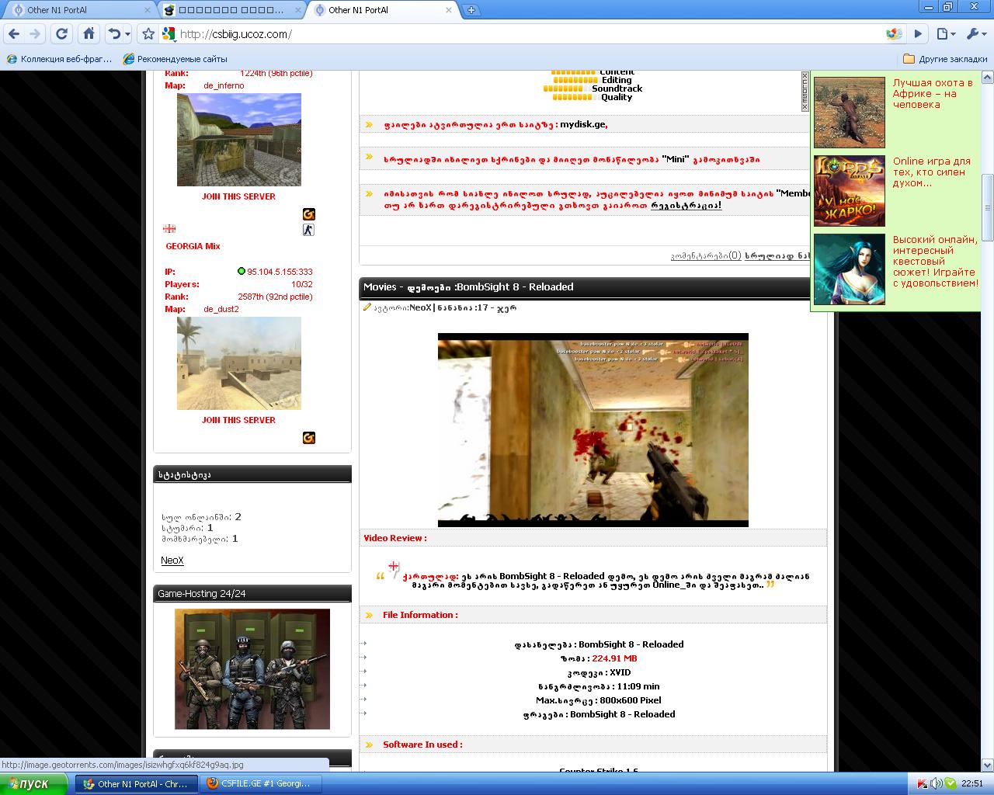Open the African hunting ad thumbnail
The width and height of the screenshot is (994, 795).
click(850, 113)
